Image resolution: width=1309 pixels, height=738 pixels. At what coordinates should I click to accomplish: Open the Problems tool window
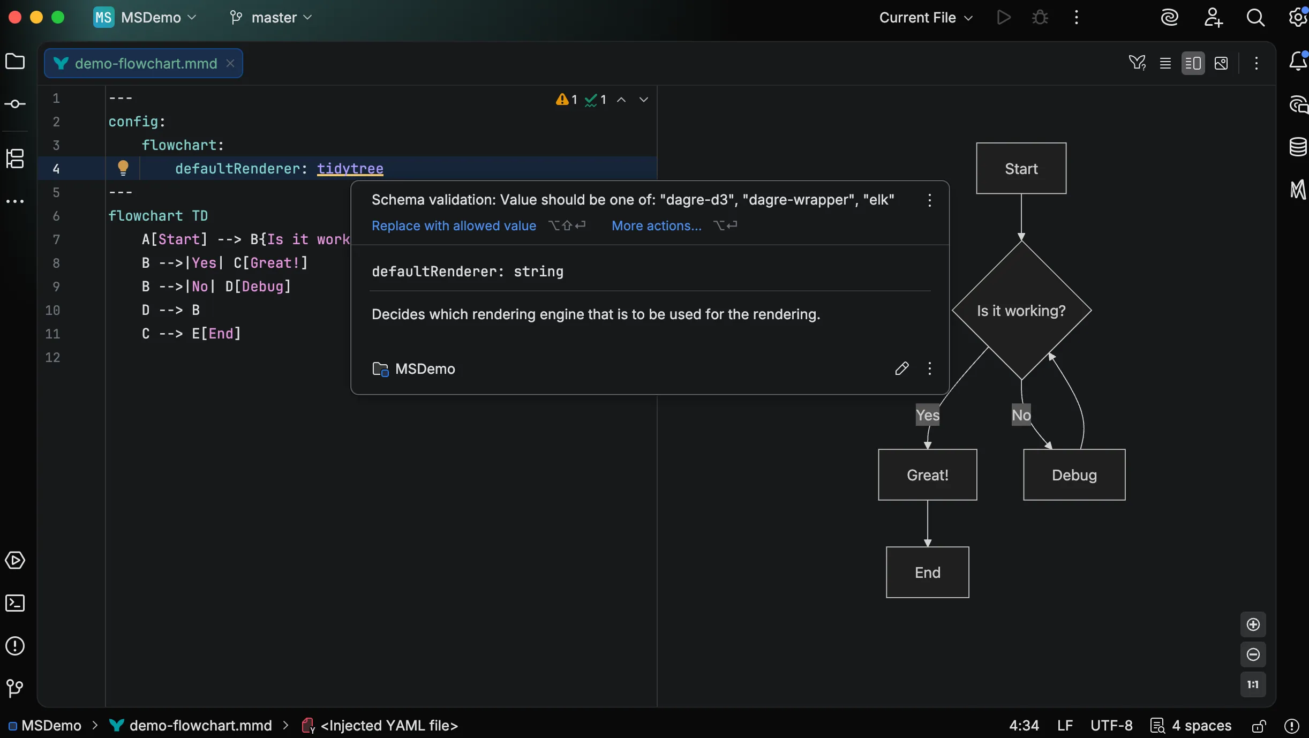click(16, 646)
